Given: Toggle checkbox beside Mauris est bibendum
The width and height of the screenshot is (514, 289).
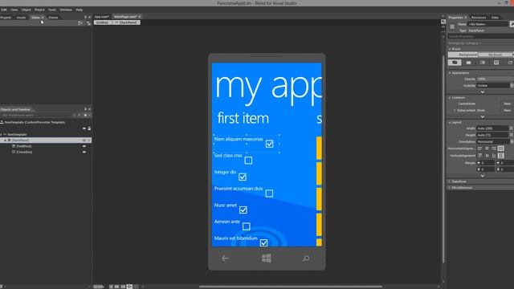Looking at the screenshot, I should click(x=263, y=242).
